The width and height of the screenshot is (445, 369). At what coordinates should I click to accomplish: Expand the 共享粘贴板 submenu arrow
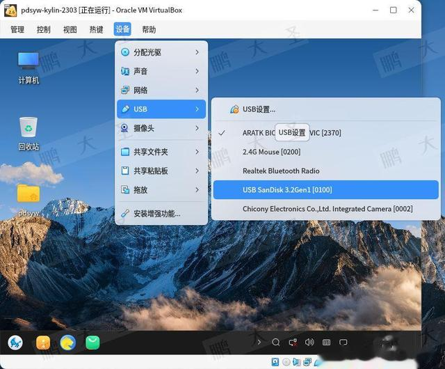(197, 171)
